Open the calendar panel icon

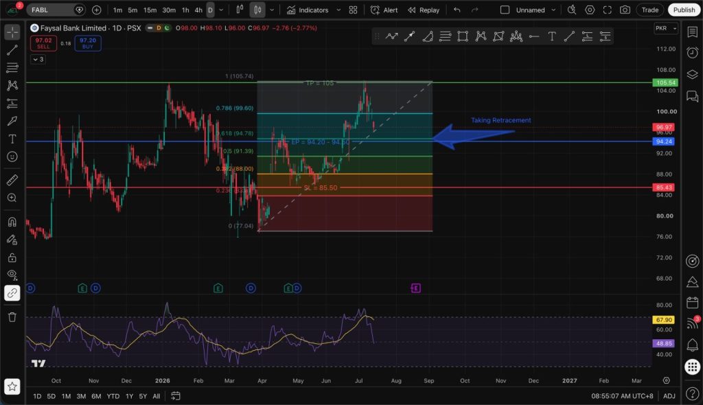click(692, 303)
